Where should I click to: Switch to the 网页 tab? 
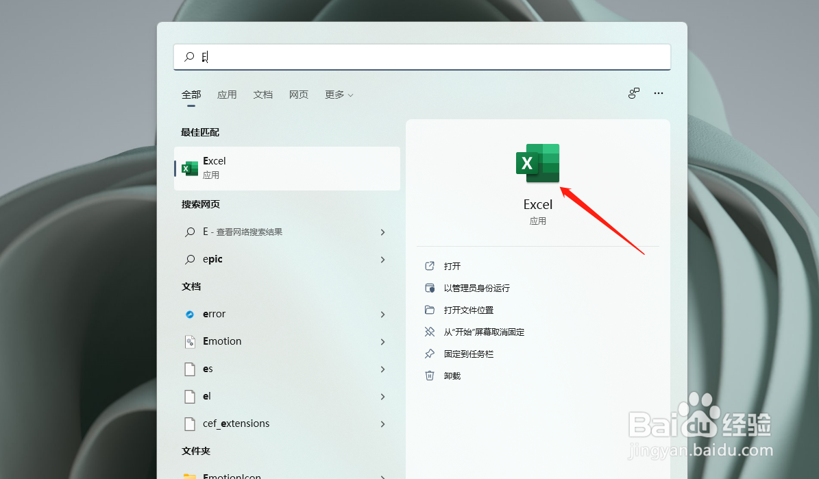click(299, 95)
